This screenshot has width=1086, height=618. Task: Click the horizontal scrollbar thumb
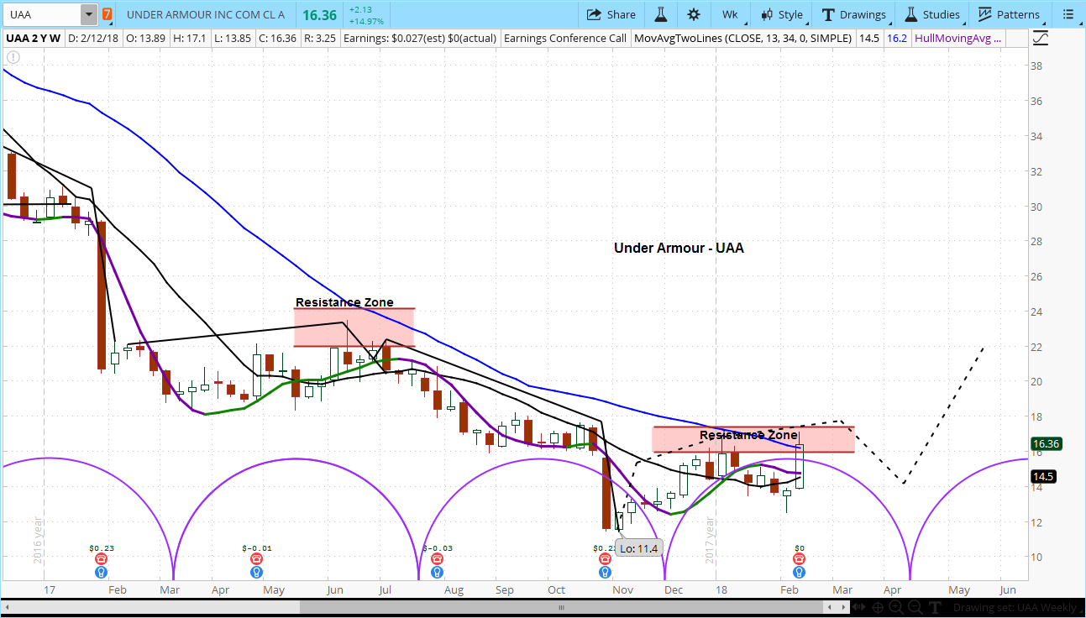pos(563,607)
